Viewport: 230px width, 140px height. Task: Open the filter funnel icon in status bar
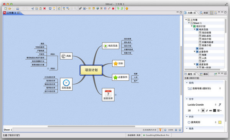tap(160, 130)
